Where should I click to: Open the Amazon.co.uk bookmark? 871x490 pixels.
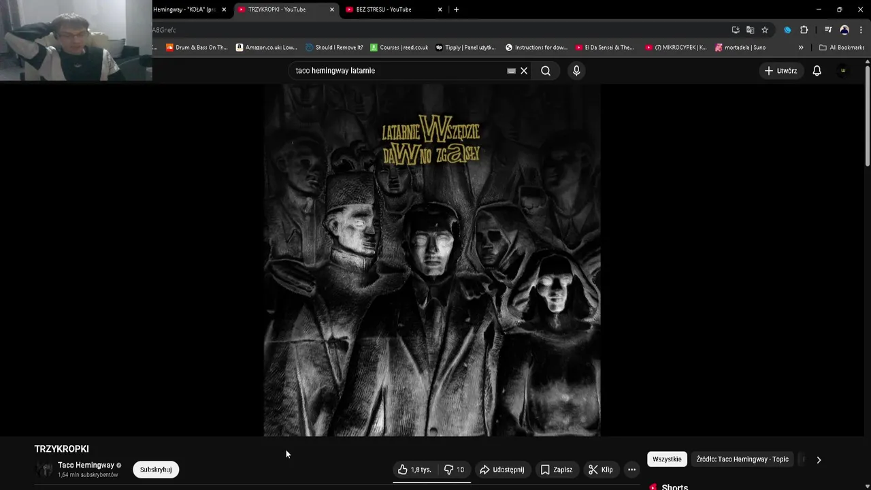(x=267, y=48)
